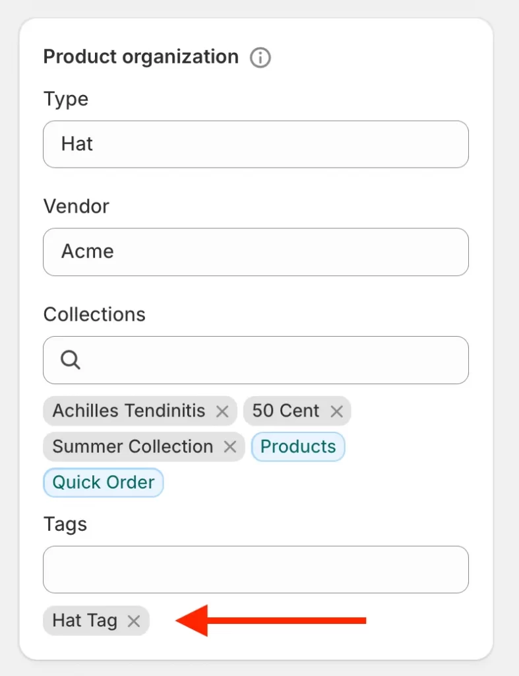Remove the Hat Tag with its X icon
This screenshot has height=676, width=519.
coord(134,621)
